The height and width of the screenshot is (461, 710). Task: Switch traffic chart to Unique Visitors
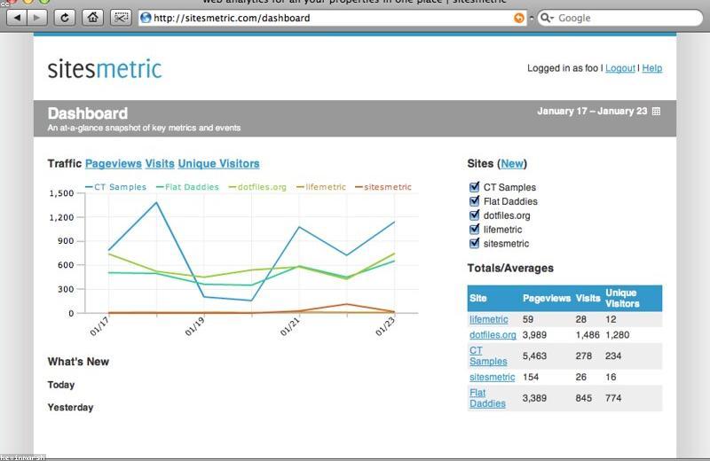point(218,164)
